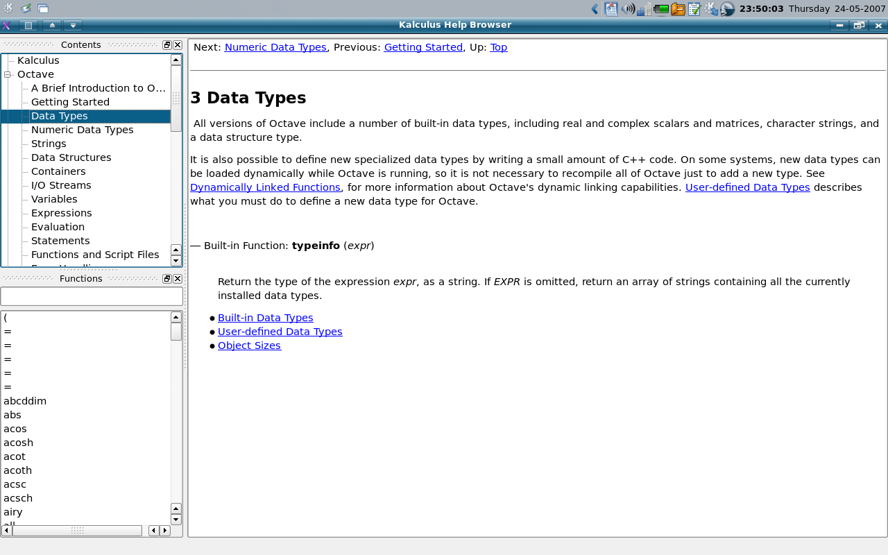
Task: Open the Variables contents entry
Action: point(54,199)
